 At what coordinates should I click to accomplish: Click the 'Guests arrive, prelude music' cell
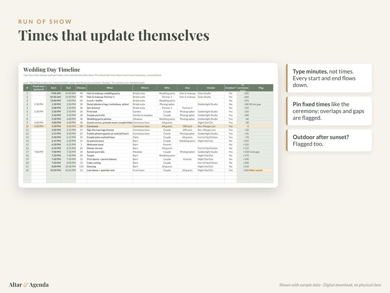tap(110, 122)
